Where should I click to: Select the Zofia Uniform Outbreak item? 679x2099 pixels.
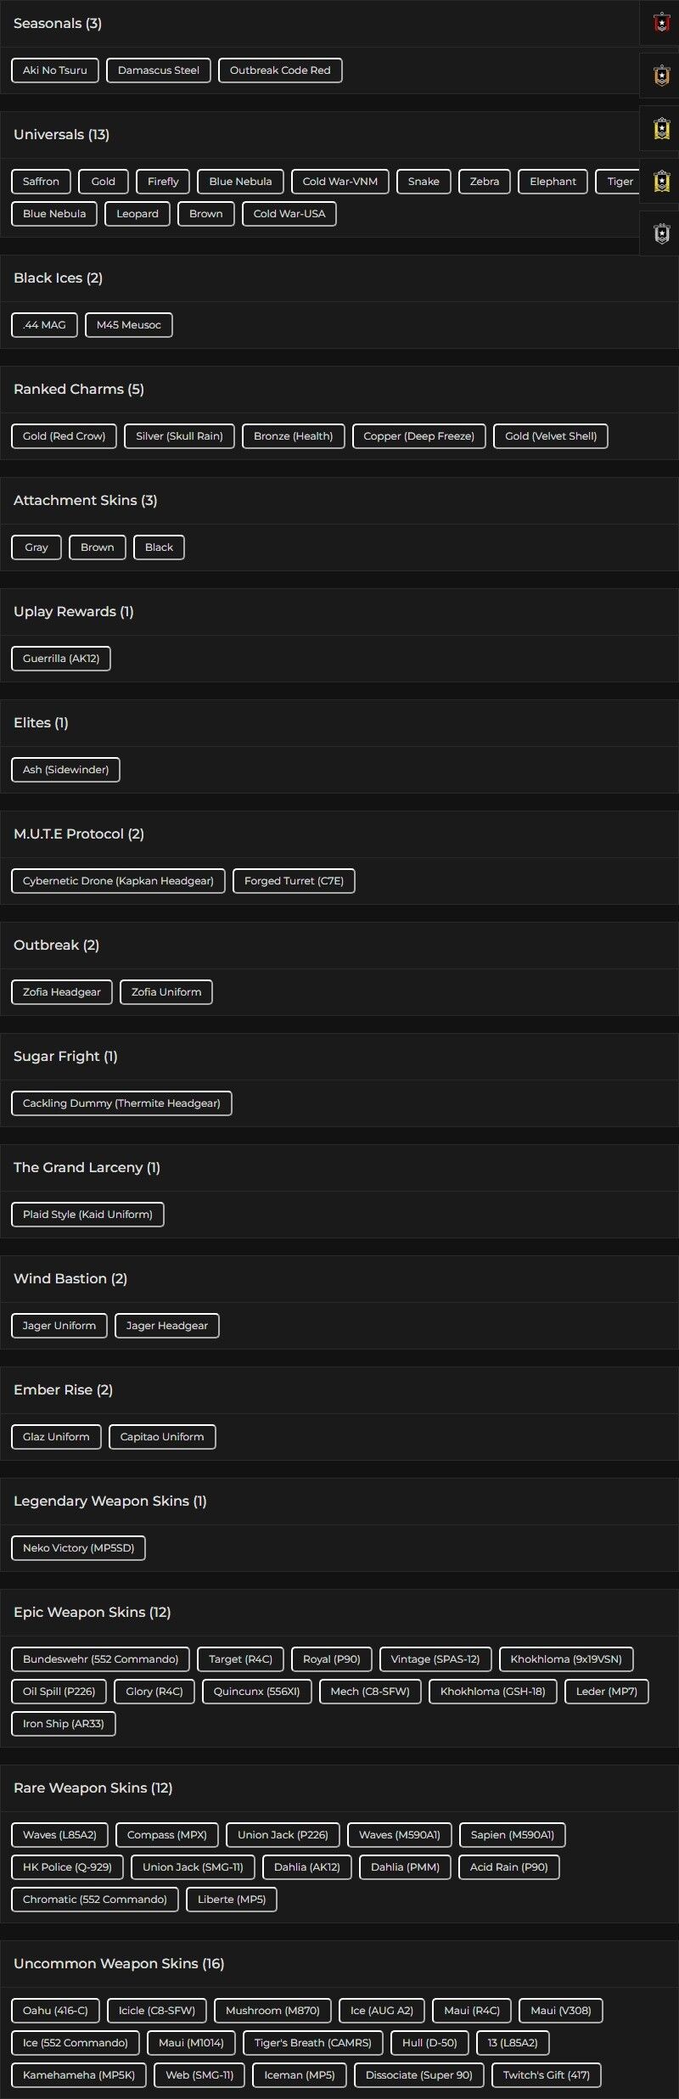[166, 992]
